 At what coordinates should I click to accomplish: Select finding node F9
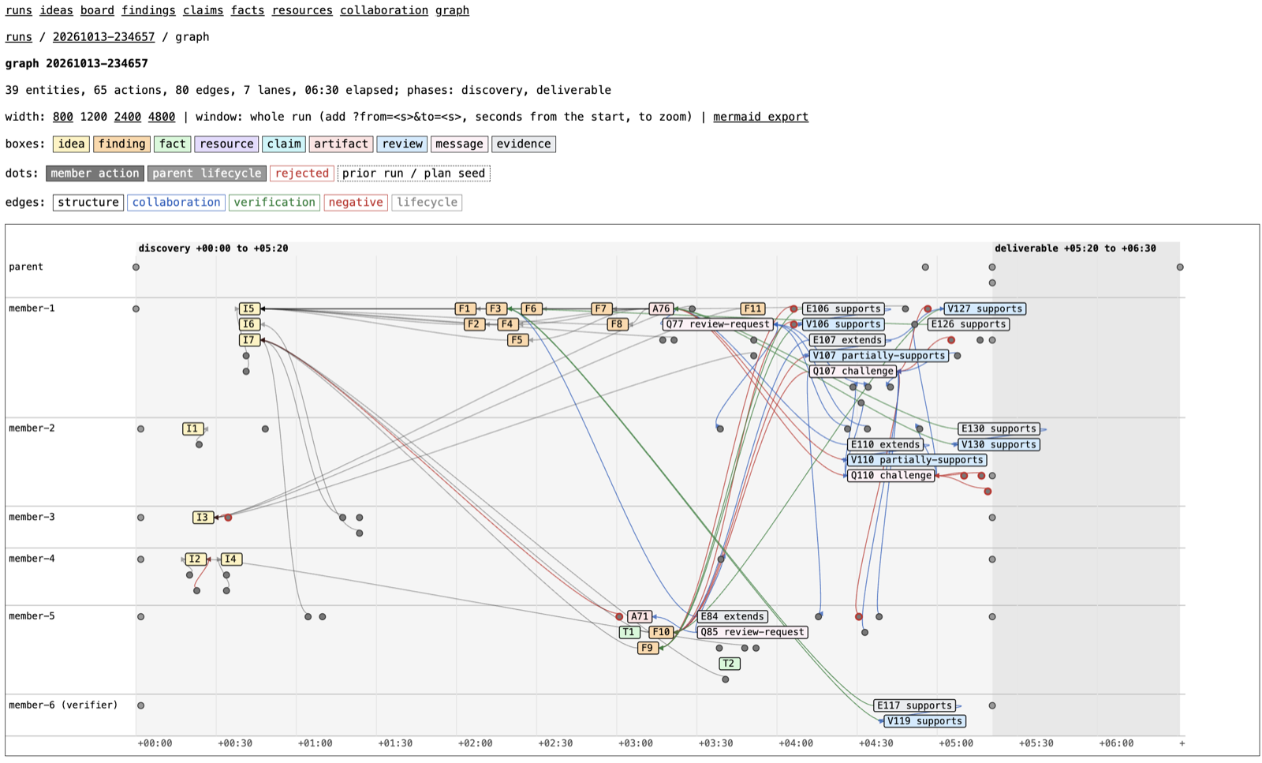coord(648,648)
